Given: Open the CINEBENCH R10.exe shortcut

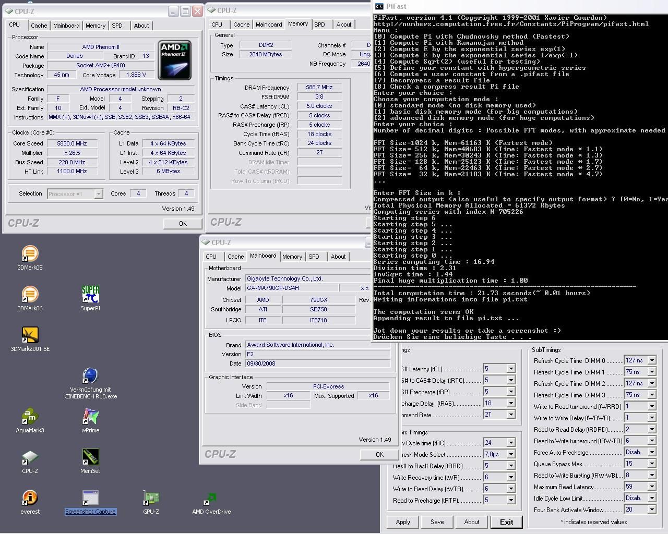Looking at the screenshot, I should (x=90, y=383).
